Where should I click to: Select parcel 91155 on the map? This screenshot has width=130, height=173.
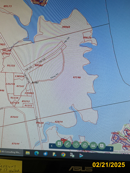(11, 65)
